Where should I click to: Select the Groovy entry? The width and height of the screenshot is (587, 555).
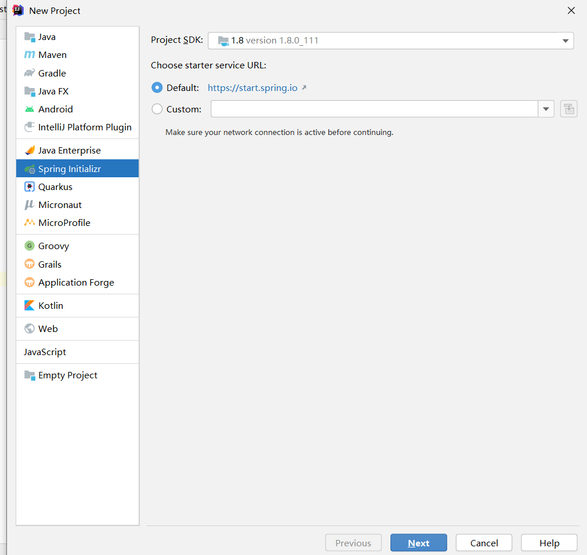click(x=78, y=246)
